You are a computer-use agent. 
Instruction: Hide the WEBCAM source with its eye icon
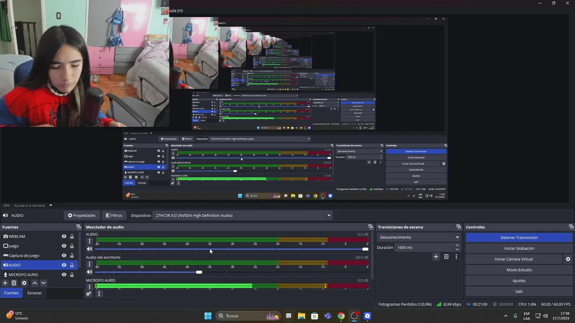pyautogui.click(x=64, y=236)
